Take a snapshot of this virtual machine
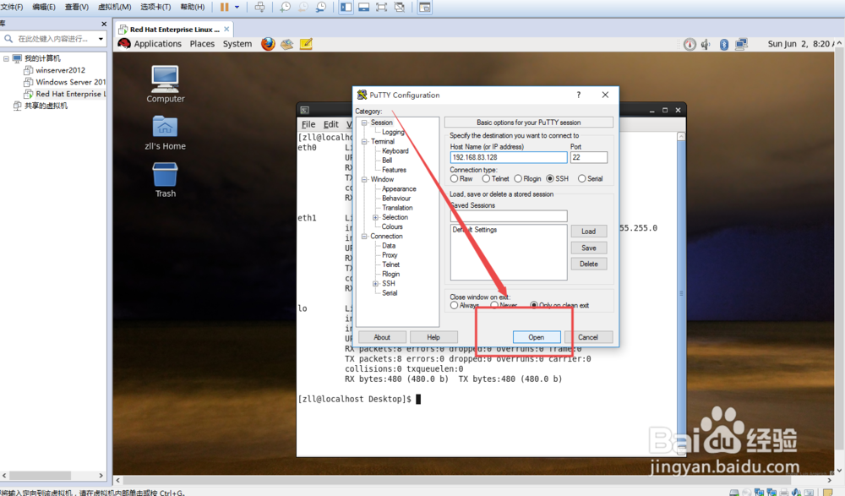The width and height of the screenshot is (845, 496). point(285,7)
